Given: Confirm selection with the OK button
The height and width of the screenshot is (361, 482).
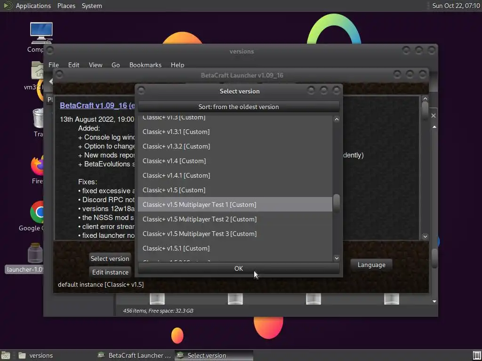Looking at the screenshot, I should (239, 268).
